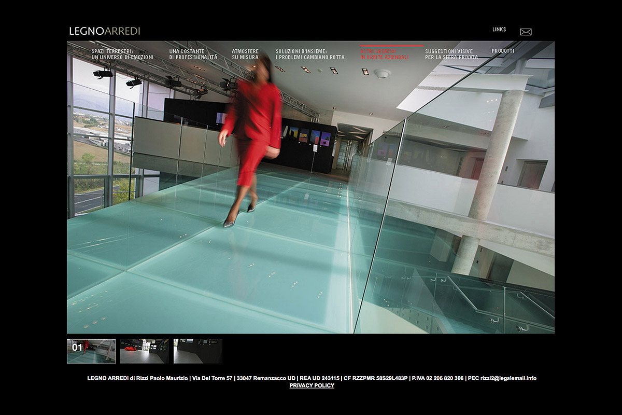Open the PRIVACY POLICY link
This screenshot has height=415, width=622.
click(312, 385)
